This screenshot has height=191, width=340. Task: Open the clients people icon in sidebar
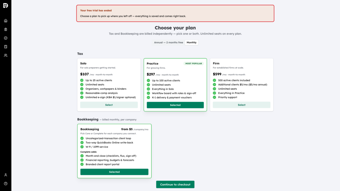click(6, 55)
